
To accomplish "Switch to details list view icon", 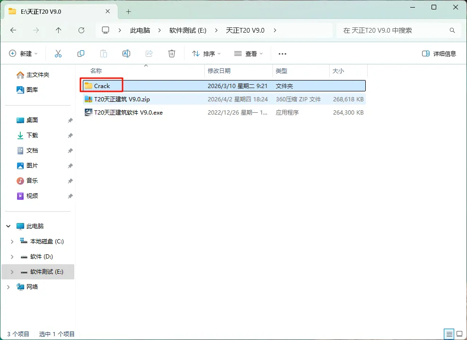I will click(x=449, y=334).
